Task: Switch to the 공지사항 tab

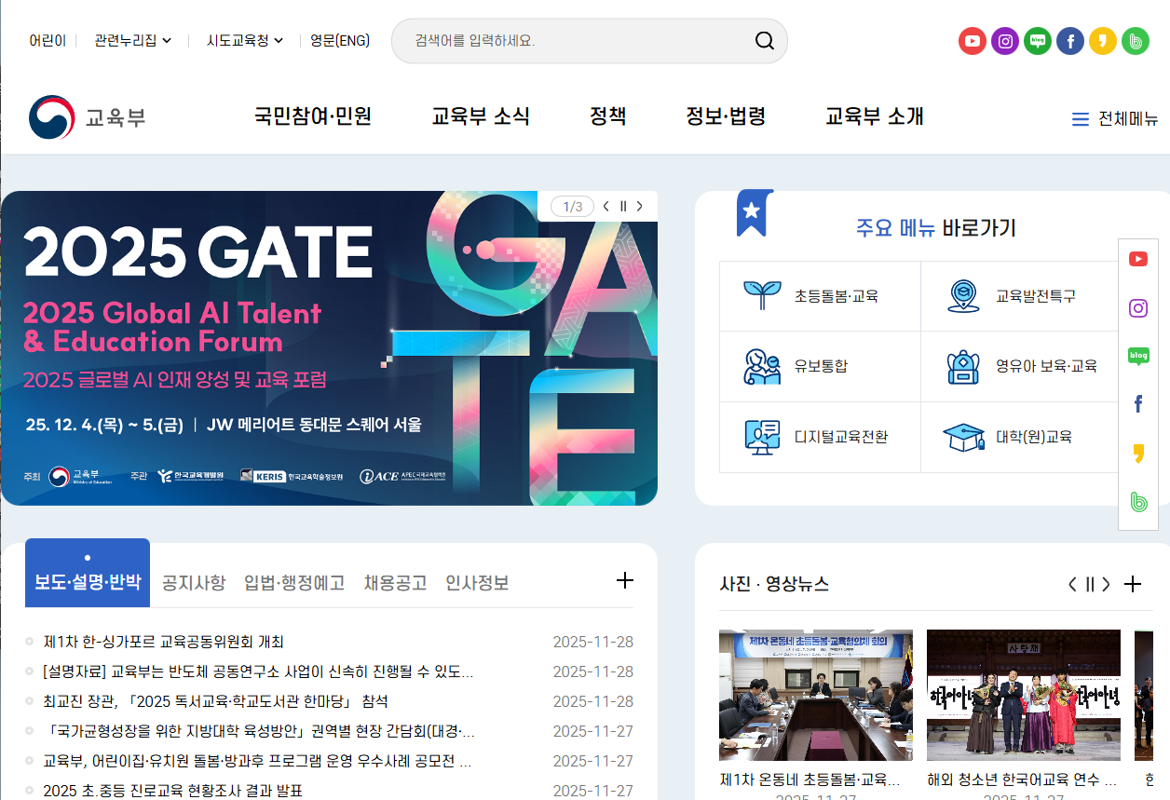Action: (194, 583)
